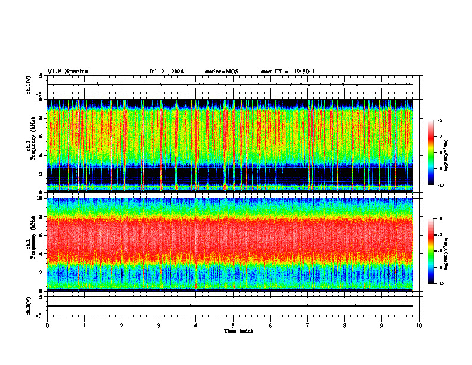Click the ch.2 colorbar "log(PSD)" units label
Viewport: 472px width, 365px height.
pyautogui.click(x=446, y=253)
